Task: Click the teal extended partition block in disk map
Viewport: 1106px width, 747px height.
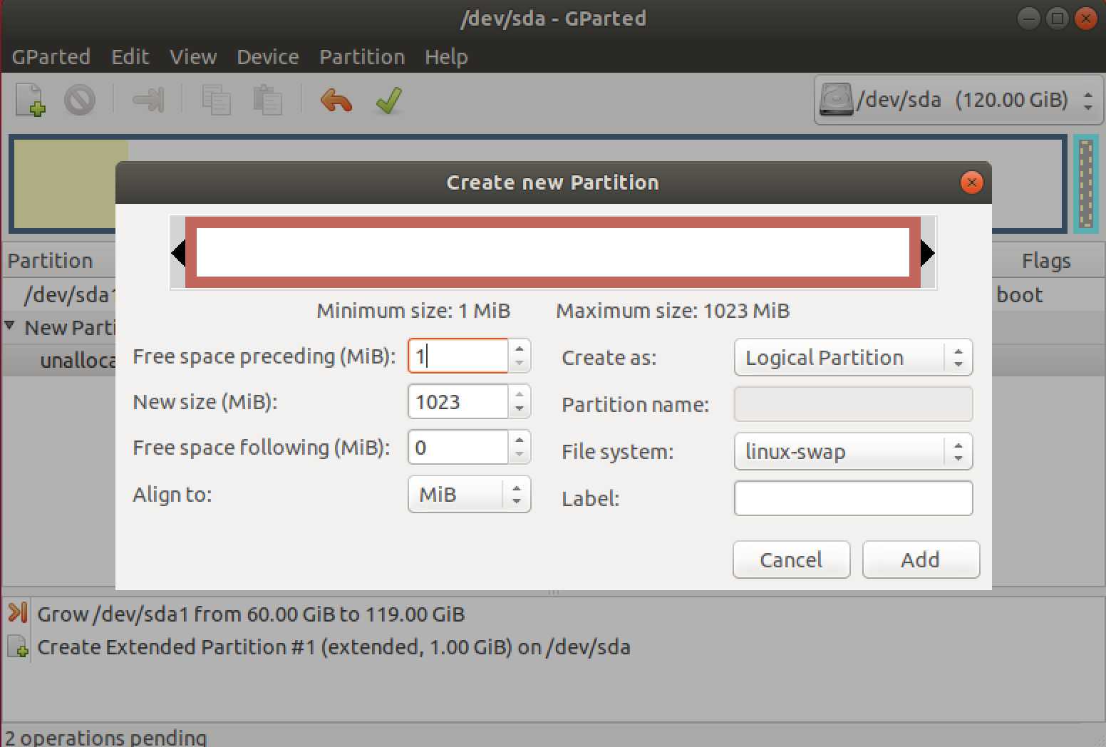Action: [1086, 183]
